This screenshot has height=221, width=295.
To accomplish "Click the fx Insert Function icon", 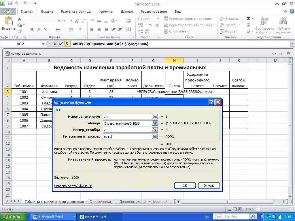I will tap(67, 44).
